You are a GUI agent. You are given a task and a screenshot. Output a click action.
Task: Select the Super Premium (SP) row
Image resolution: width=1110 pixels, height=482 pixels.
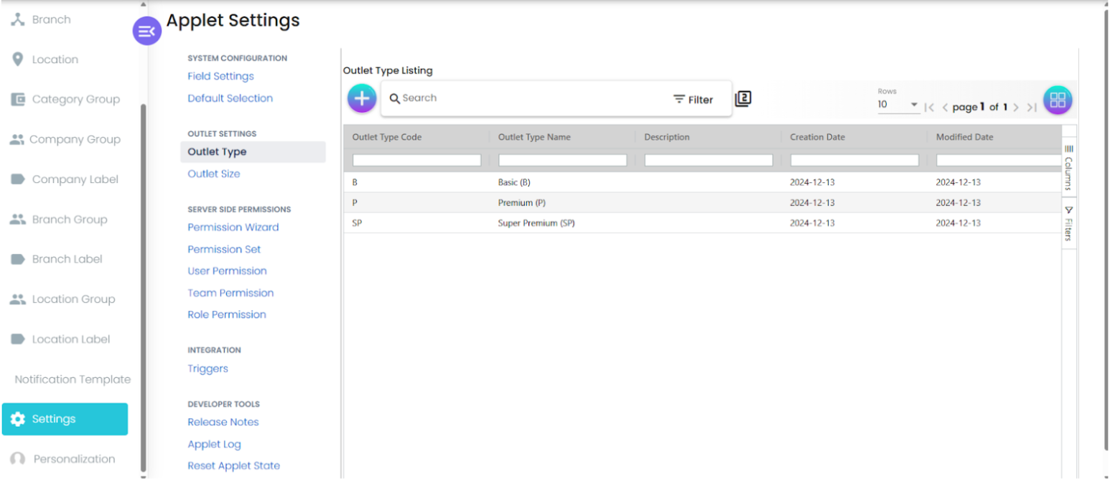point(536,223)
